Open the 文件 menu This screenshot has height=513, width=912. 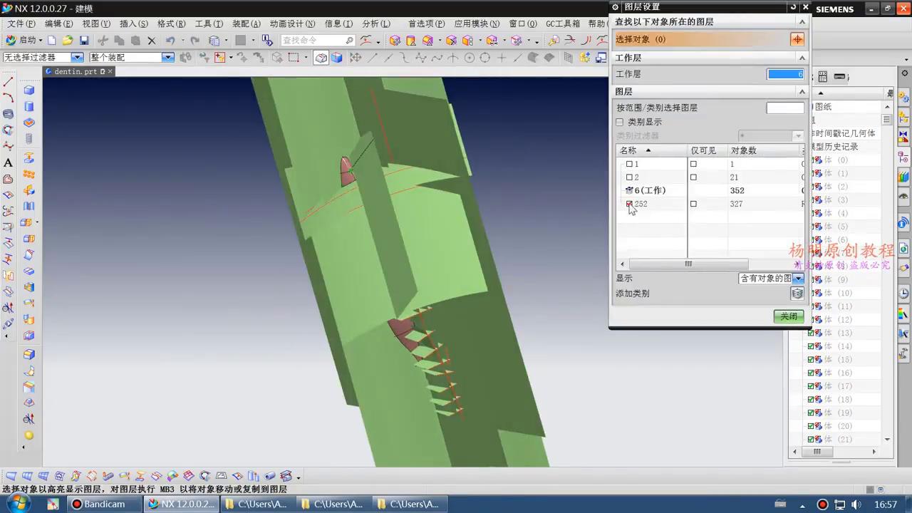pos(19,24)
